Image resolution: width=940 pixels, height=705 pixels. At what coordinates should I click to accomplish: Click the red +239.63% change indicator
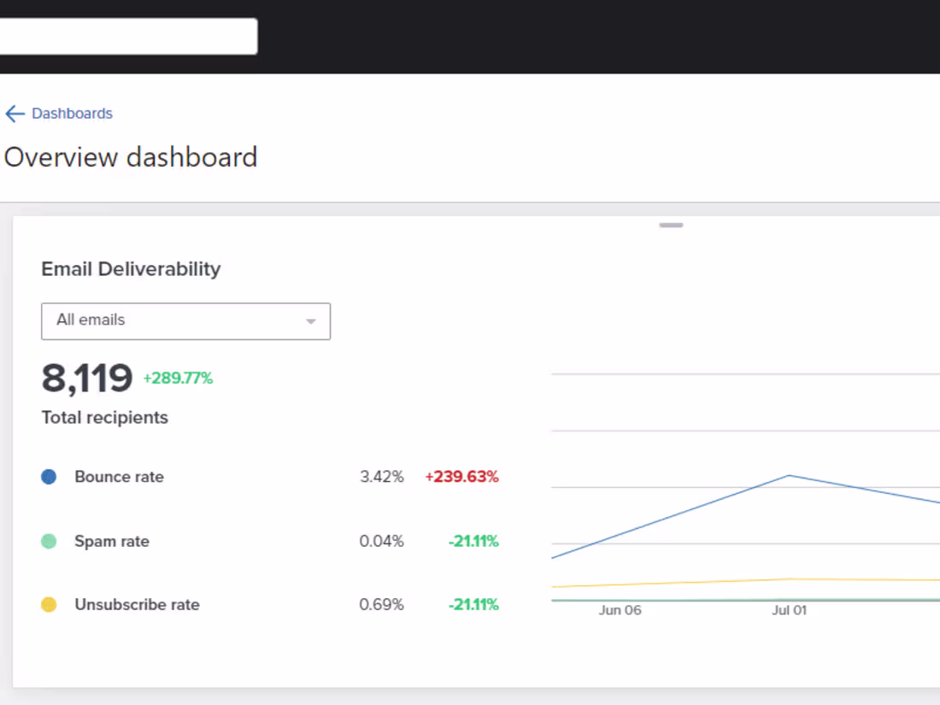point(461,477)
